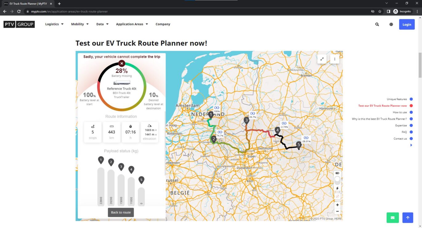Open the three-dot map options menu

(x=335, y=58)
